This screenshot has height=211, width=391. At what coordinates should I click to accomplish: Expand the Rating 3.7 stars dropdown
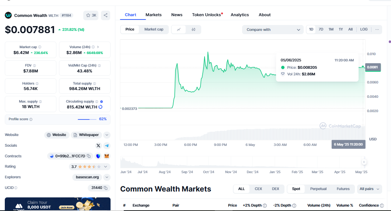click(x=105, y=167)
